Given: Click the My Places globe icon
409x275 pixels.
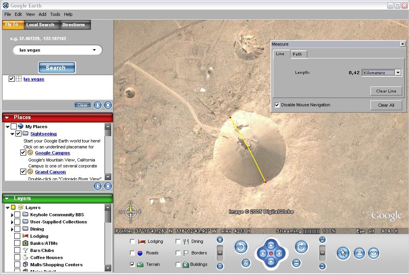Looking at the screenshot, I should [21, 127].
